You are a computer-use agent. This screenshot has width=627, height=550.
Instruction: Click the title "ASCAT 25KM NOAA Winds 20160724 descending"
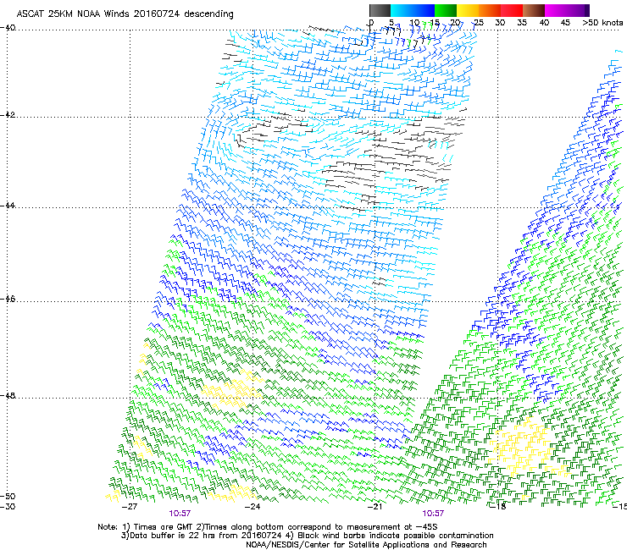click(x=125, y=14)
